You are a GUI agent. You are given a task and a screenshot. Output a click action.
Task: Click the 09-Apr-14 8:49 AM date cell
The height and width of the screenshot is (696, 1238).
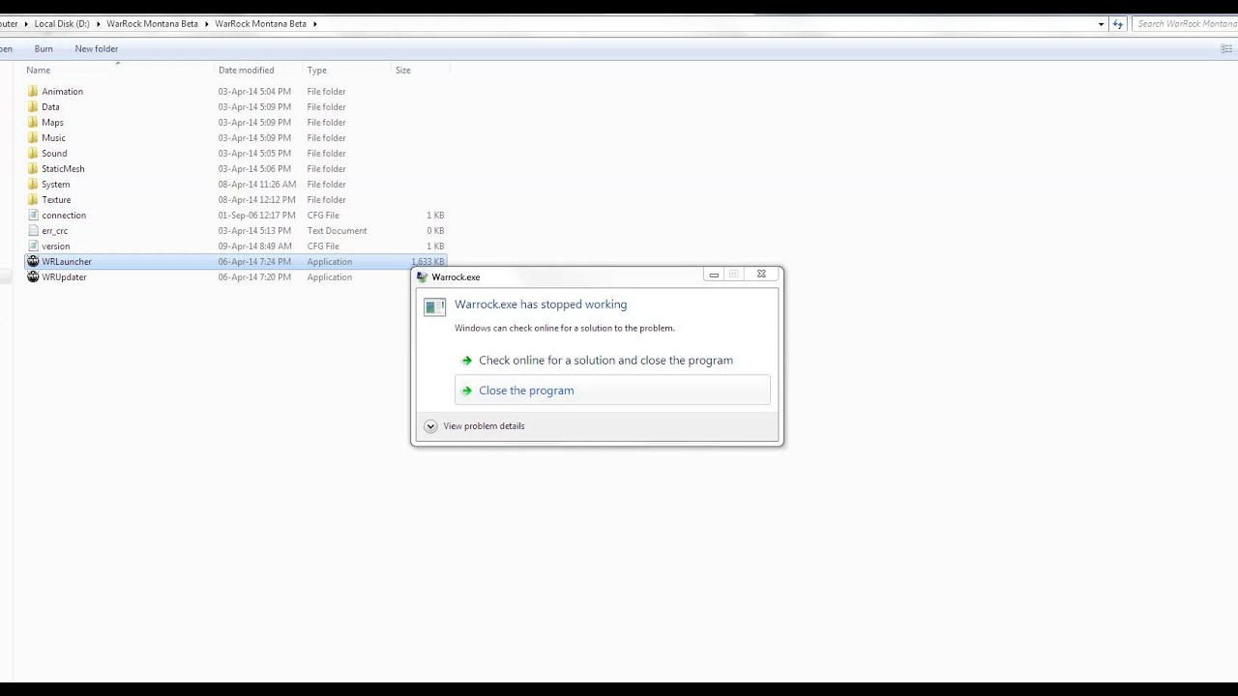coord(254,246)
